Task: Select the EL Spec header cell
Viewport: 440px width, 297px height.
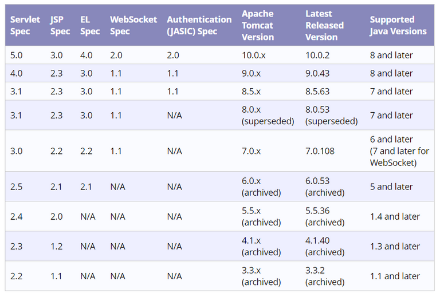Action: point(90,25)
